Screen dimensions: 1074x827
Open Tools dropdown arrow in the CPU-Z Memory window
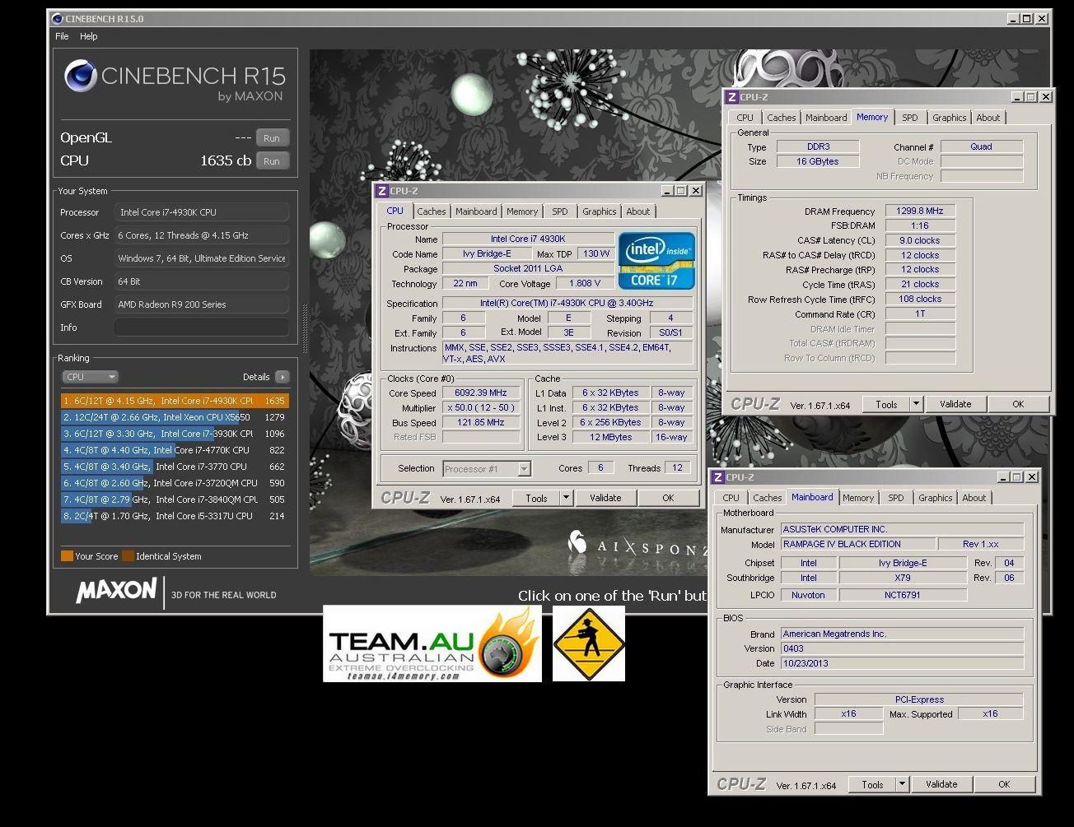pyautogui.click(x=916, y=404)
